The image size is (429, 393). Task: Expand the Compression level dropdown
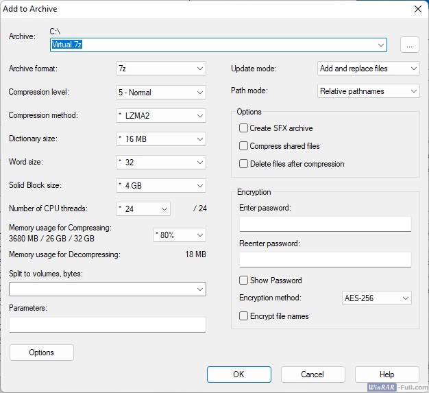coord(161,93)
